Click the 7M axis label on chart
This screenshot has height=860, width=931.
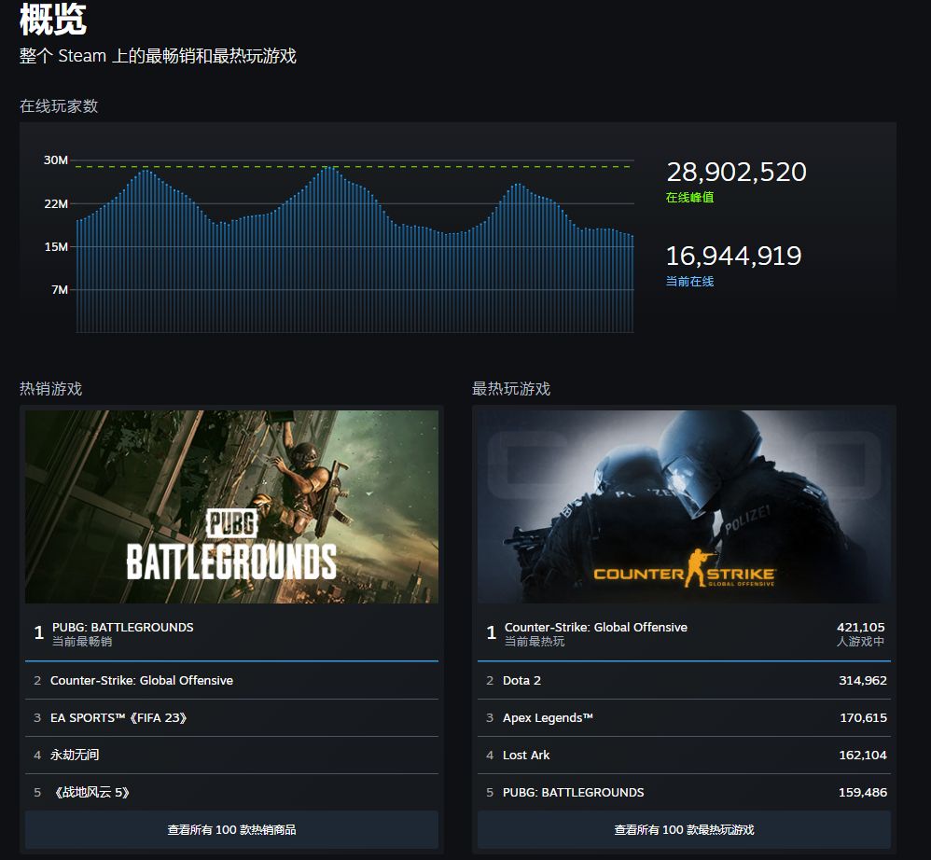click(60, 290)
